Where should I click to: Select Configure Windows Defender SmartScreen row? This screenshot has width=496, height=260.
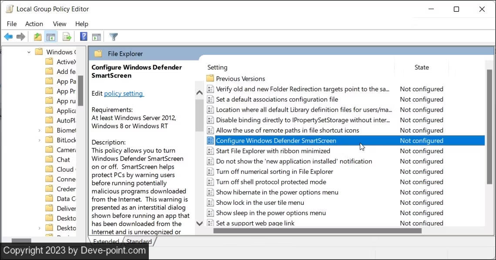(345, 140)
